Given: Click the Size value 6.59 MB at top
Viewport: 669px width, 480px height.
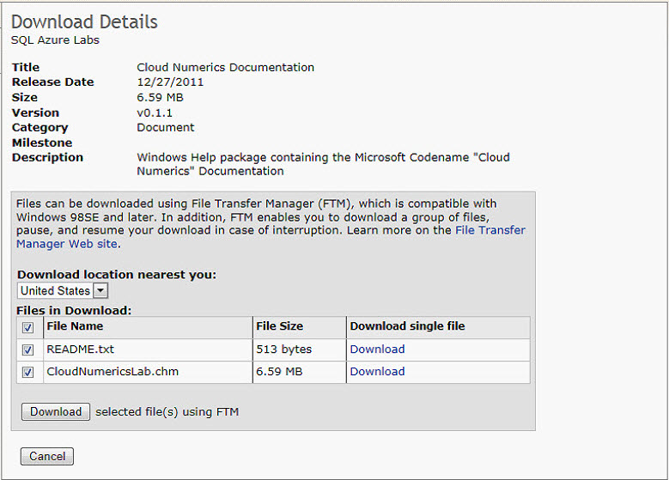Looking at the screenshot, I should [x=160, y=97].
